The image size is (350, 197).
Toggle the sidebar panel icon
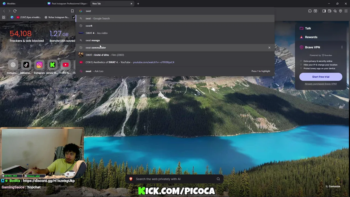[324, 11]
